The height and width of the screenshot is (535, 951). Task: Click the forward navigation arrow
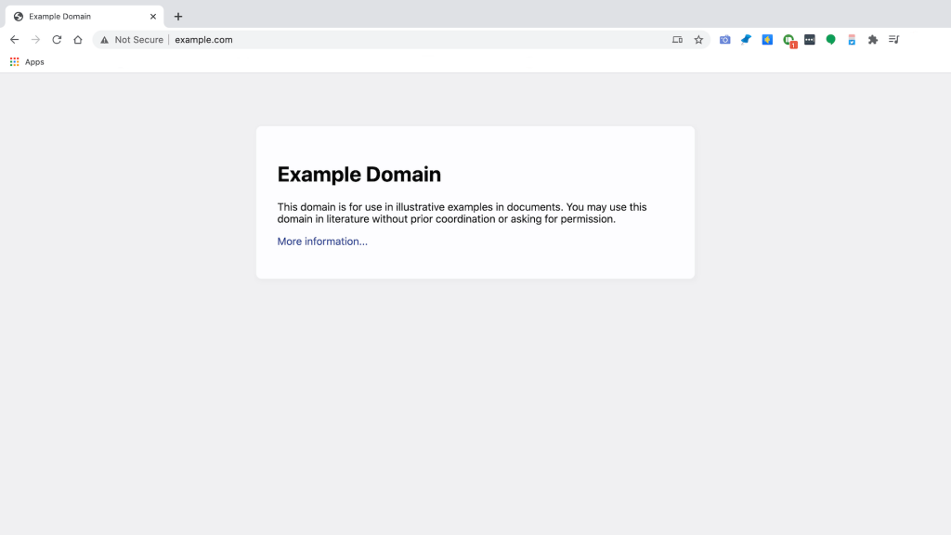(35, 40)
